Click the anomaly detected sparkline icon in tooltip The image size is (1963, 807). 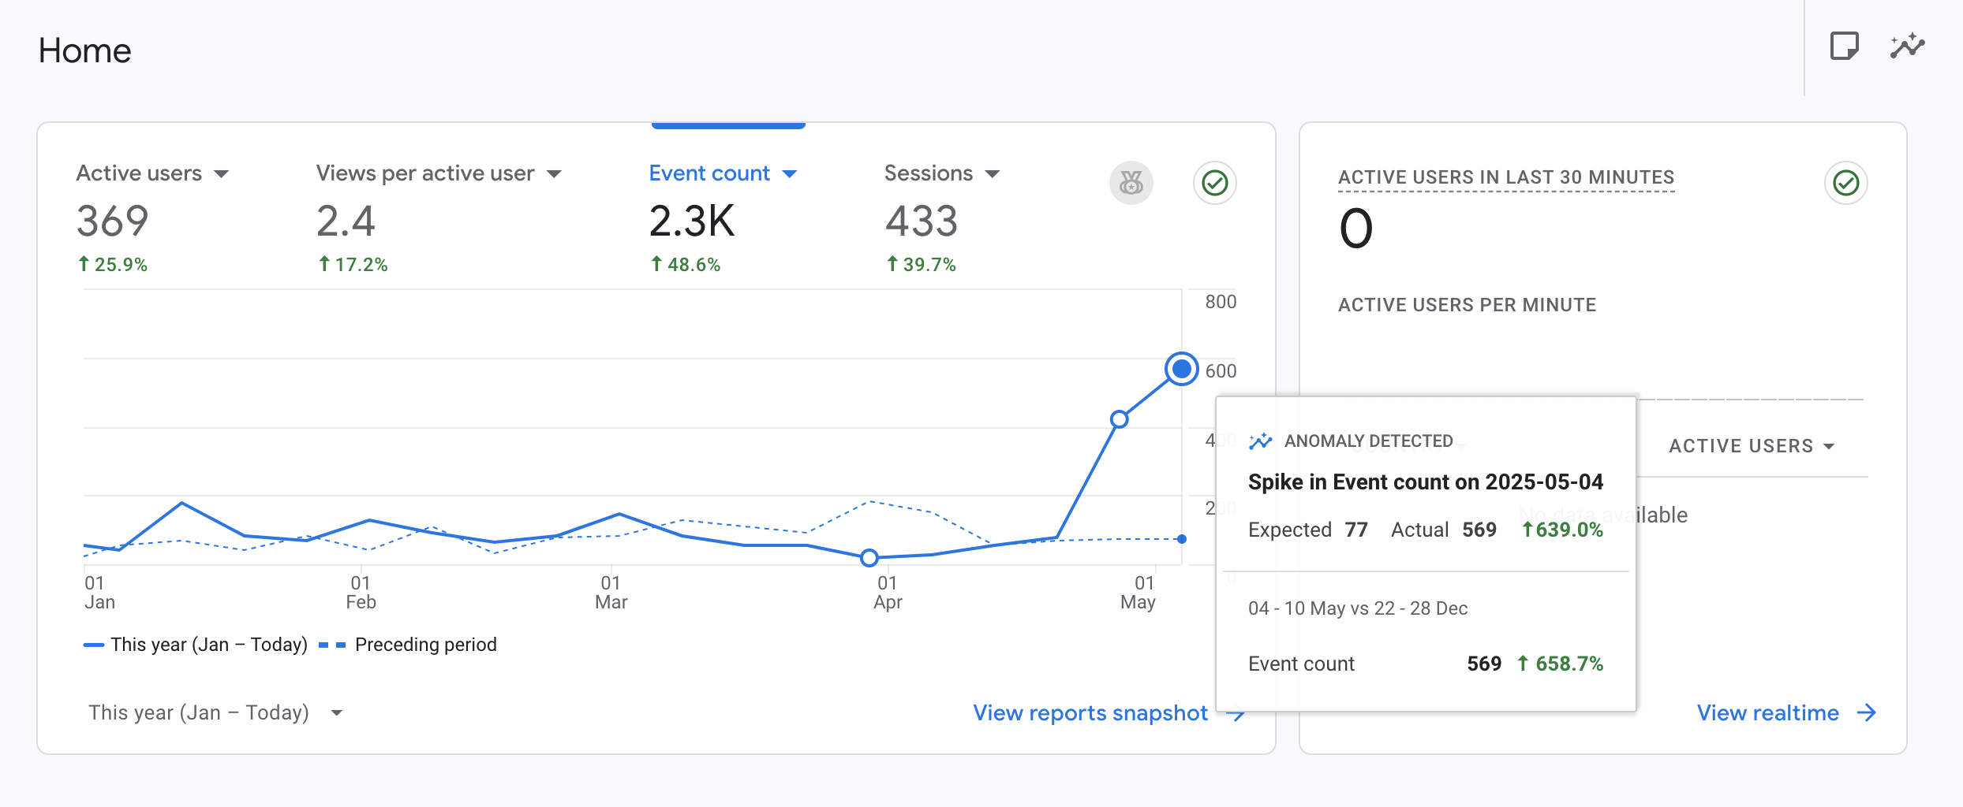coord(1260,441)
